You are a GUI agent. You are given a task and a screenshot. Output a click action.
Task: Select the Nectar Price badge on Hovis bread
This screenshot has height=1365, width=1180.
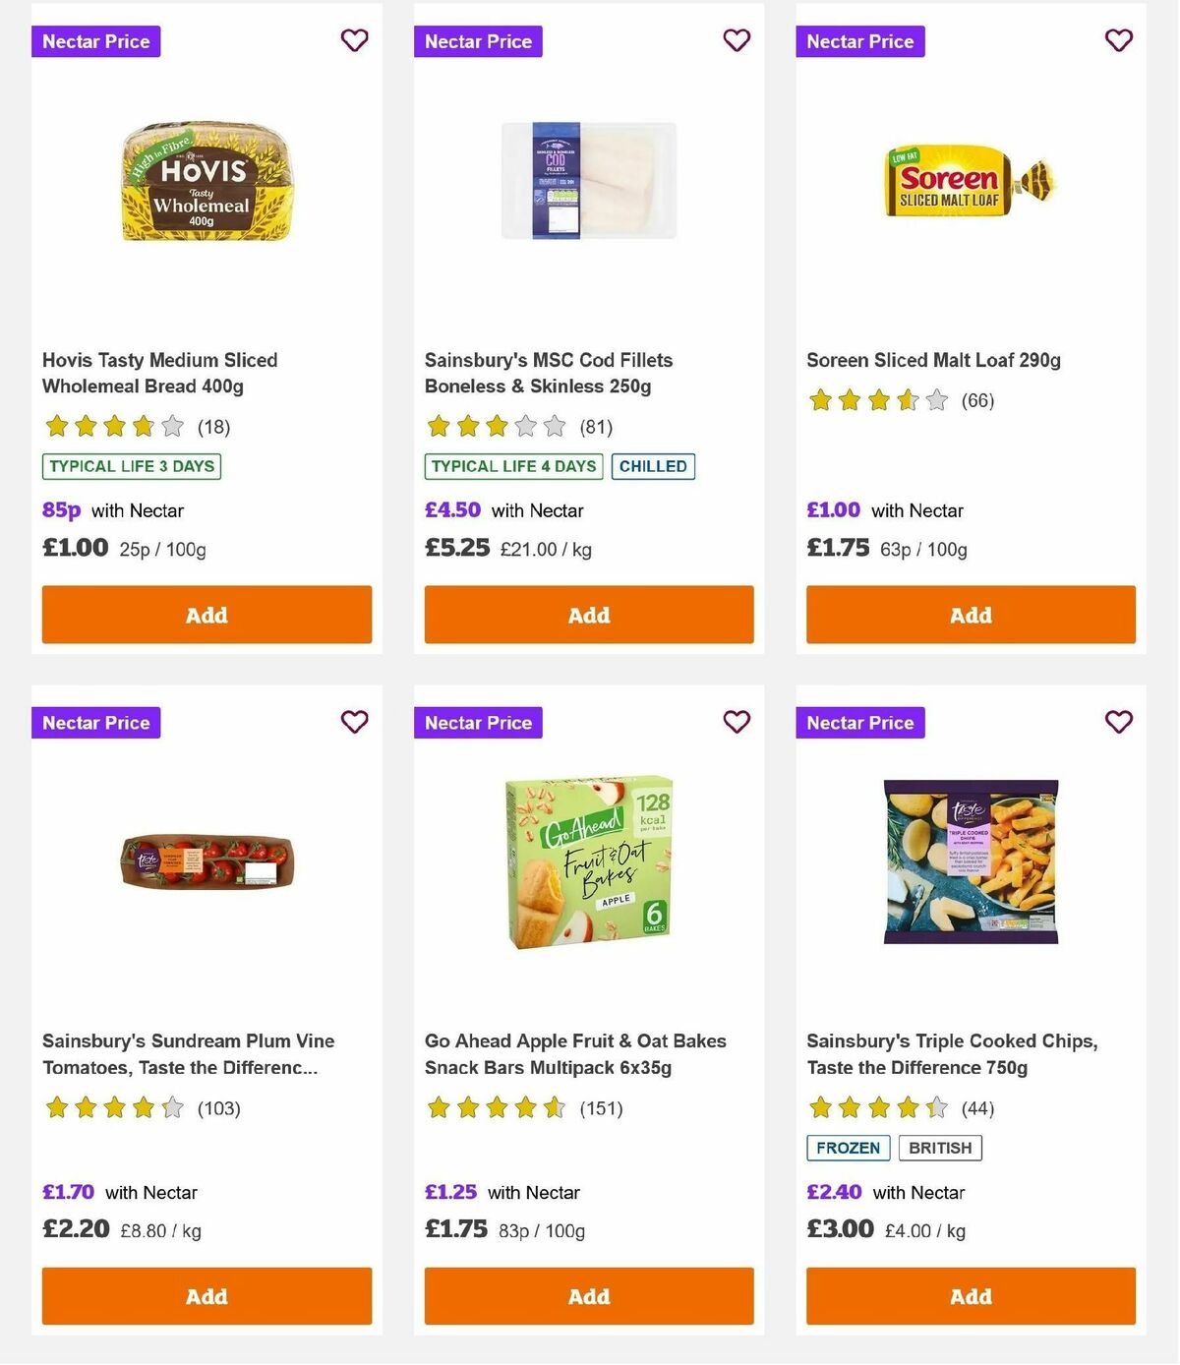coord(95,41)
